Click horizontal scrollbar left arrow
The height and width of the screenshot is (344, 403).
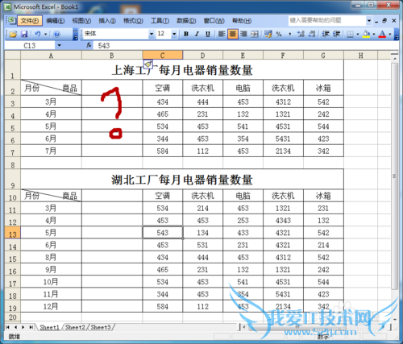point(244,327)
